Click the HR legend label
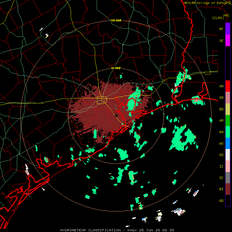The image size is (232, 232). (221, 121)
